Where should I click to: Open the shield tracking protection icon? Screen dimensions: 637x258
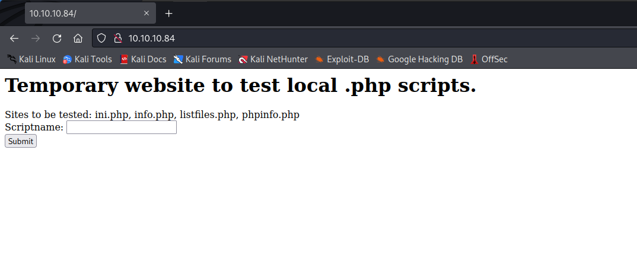click(101, 39)
